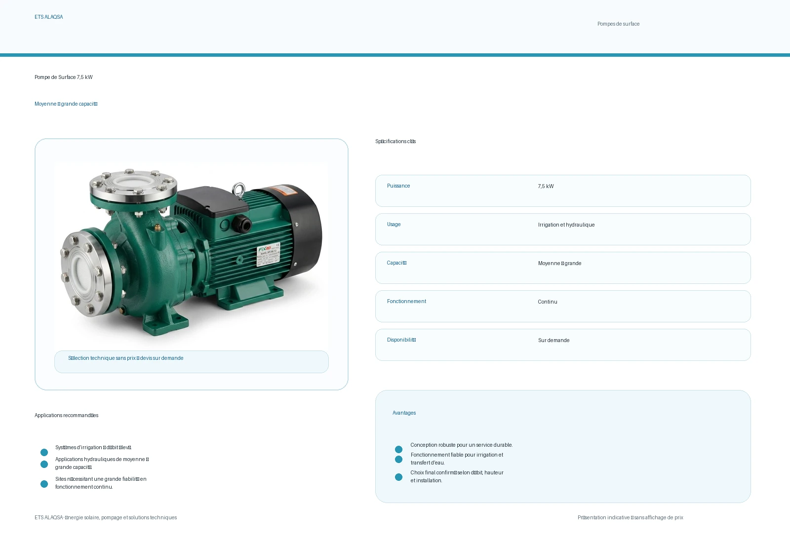
Task: Click the 'Avantages' heading
Action: tap(404, 413)
